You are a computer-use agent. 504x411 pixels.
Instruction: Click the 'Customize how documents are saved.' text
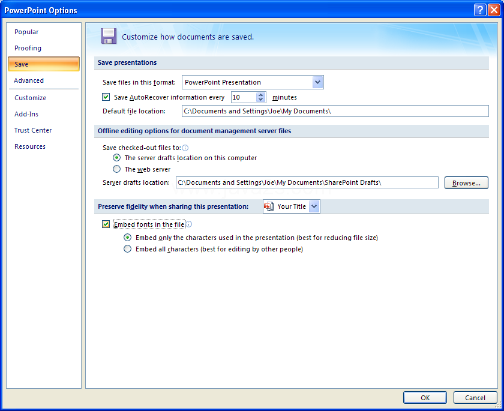tap(188, 37)
